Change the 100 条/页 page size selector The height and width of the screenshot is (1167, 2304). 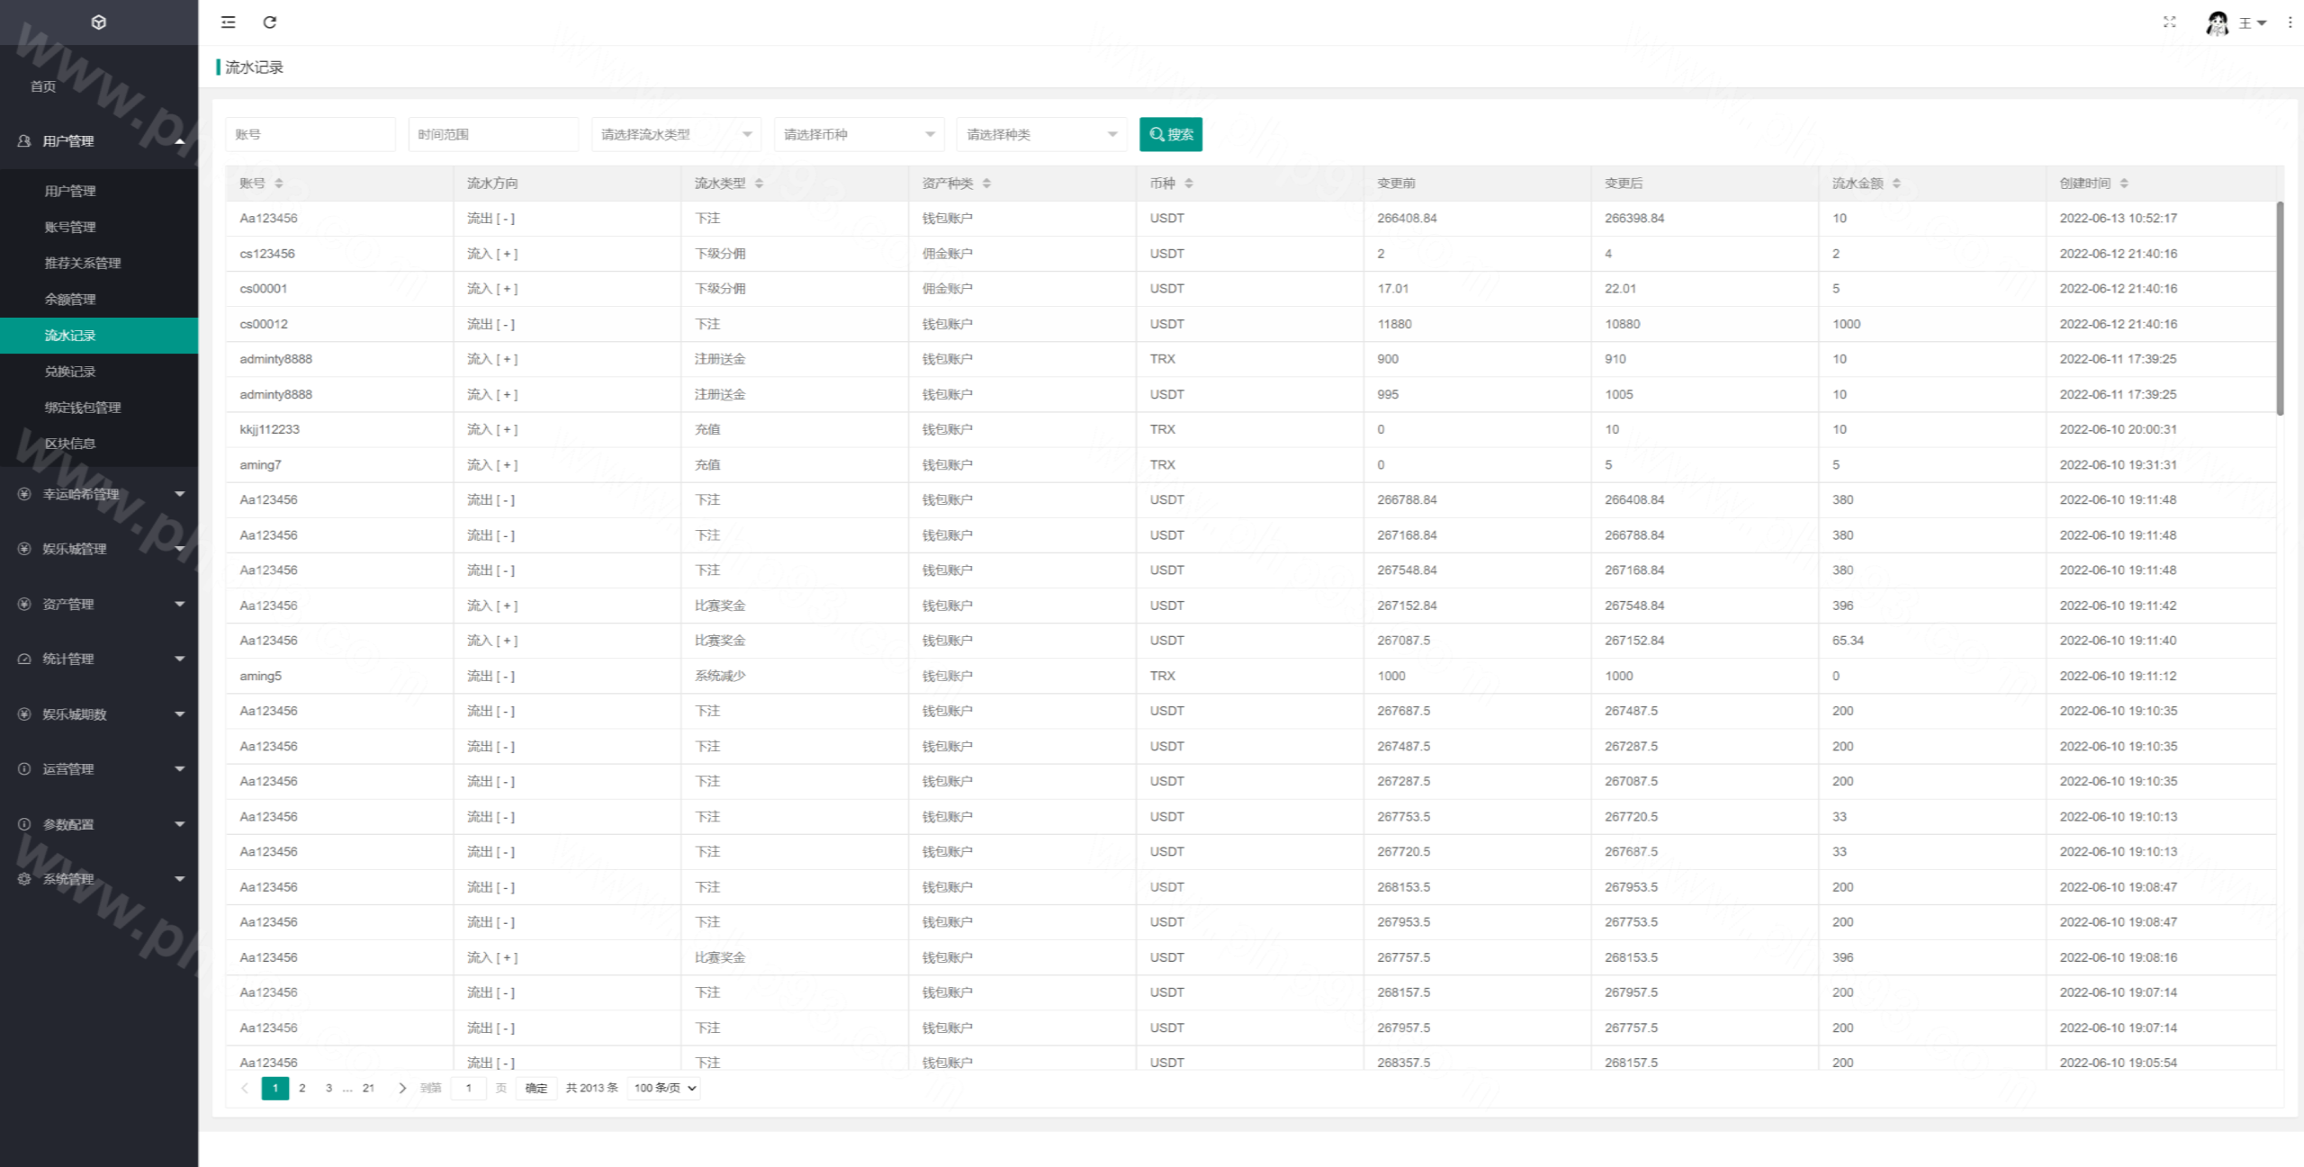[x=664, y=1088]
